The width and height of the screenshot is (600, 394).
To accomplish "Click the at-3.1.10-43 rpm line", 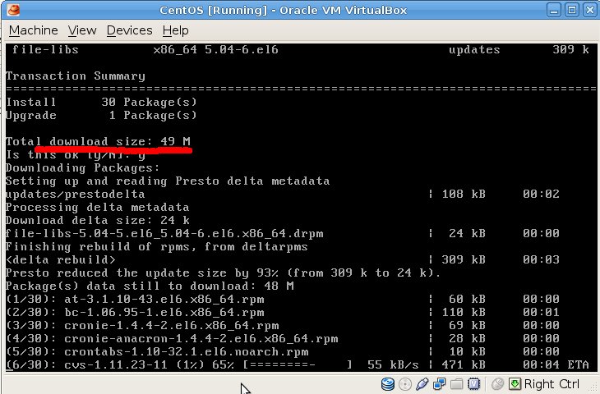I will (135, 299).
